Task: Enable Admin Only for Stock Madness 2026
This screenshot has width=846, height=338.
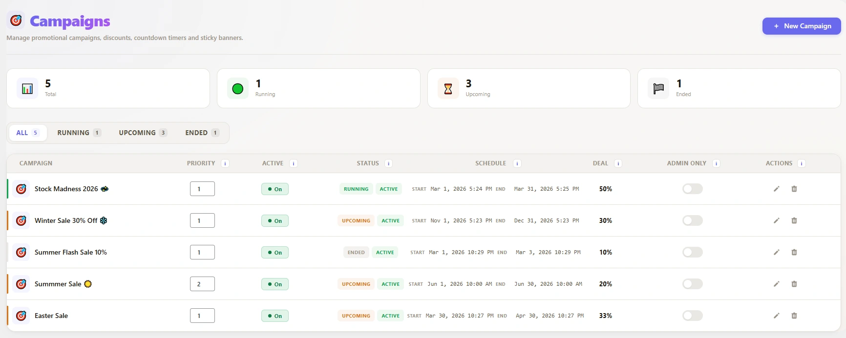Action: tap(692, 189)
